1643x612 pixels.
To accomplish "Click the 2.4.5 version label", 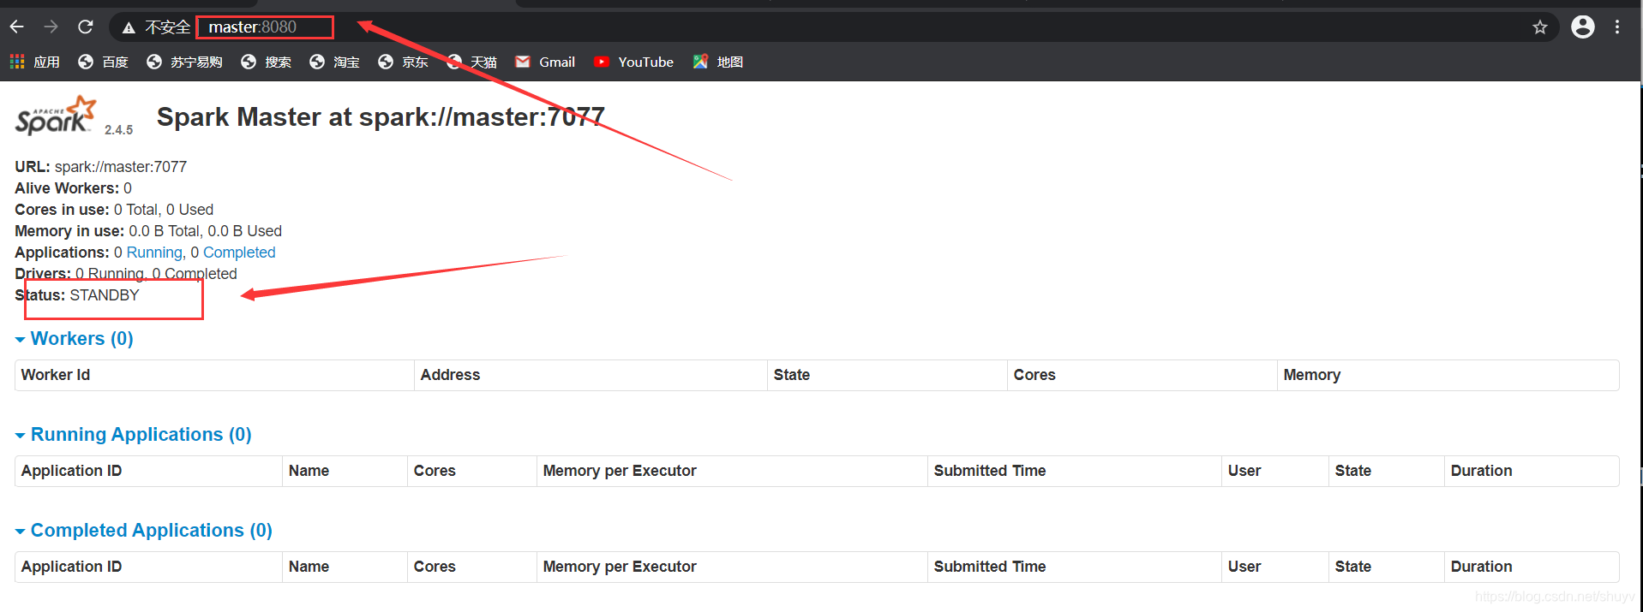I will point(118,130).
